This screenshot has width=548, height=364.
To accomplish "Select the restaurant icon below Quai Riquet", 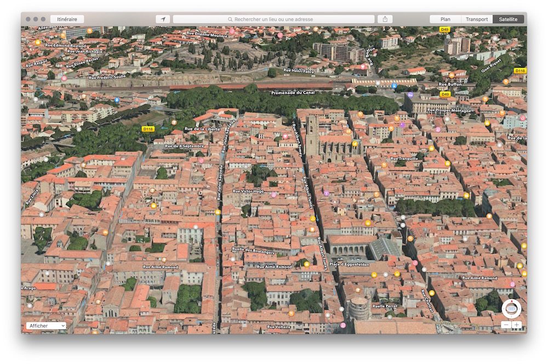I will (x=506, y=82).
